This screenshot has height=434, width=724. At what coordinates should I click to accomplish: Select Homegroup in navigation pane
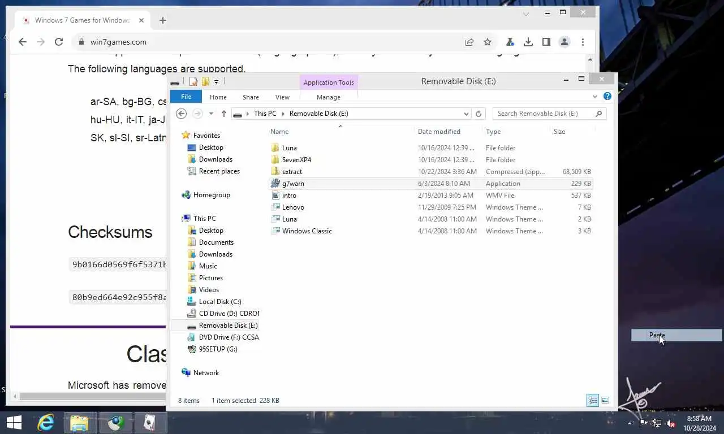click(212, 195)
